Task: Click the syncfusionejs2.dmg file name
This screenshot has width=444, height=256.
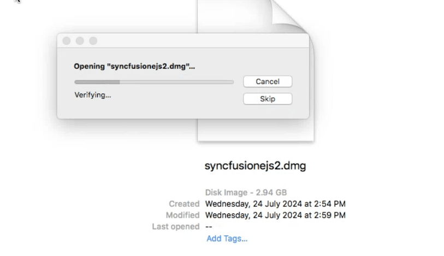Action: tap(255, 166)
